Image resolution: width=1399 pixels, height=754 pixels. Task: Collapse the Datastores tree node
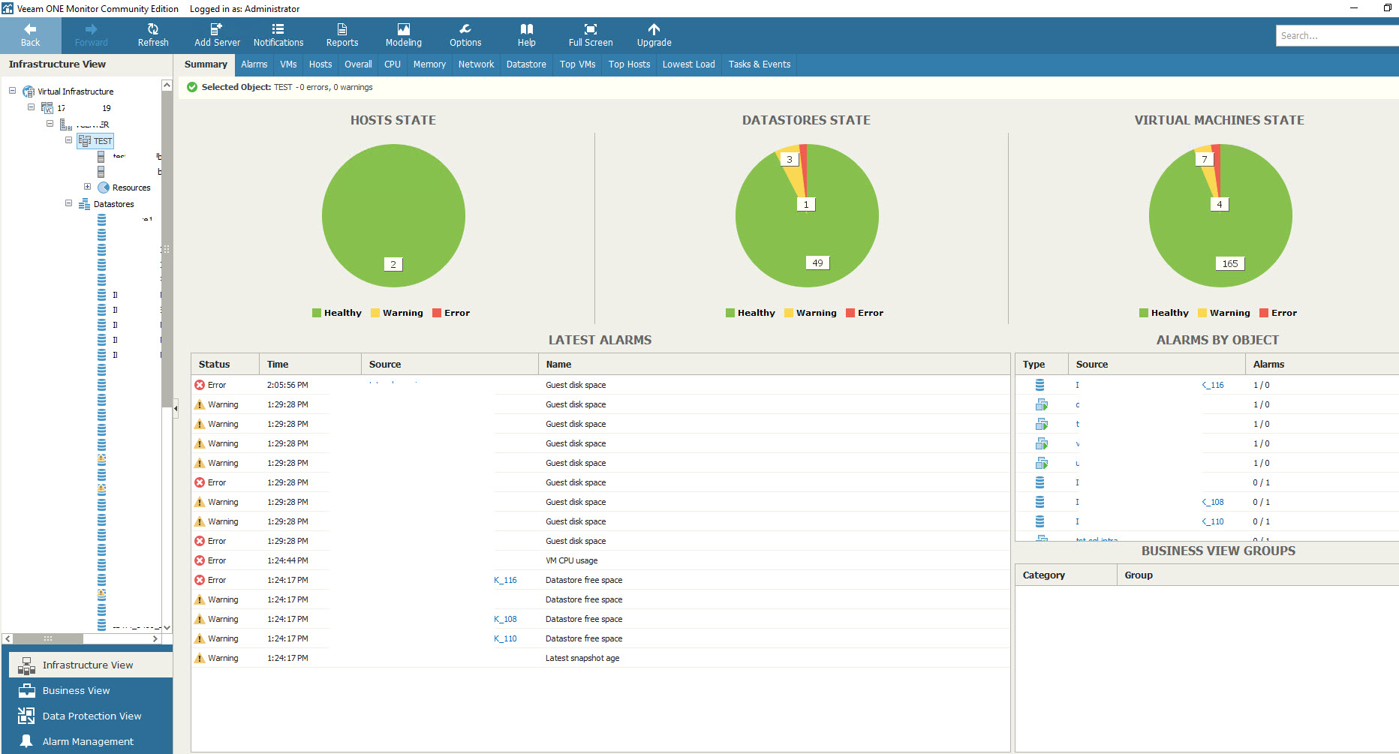69,203
